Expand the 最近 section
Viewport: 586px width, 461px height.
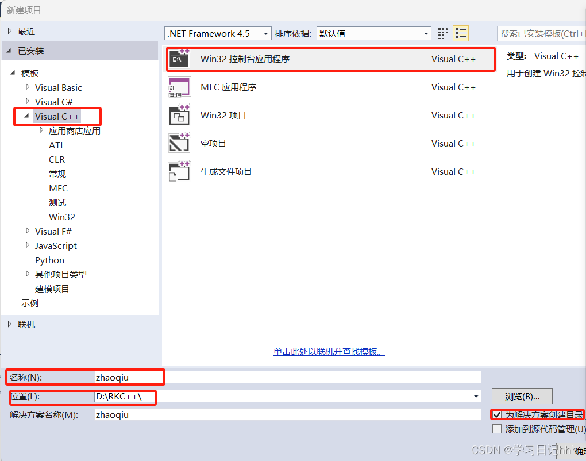pos(10,31)
